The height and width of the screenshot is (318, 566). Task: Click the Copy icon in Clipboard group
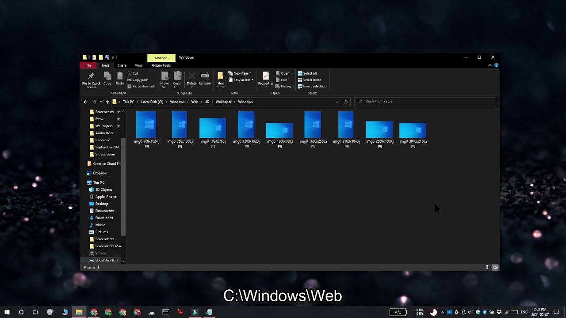(107, 76)
